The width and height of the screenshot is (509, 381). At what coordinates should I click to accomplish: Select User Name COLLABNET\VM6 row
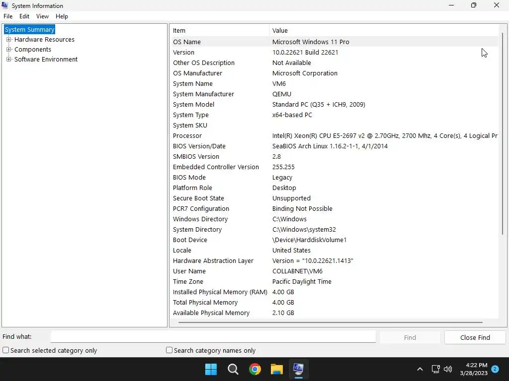tap(335, 271)
